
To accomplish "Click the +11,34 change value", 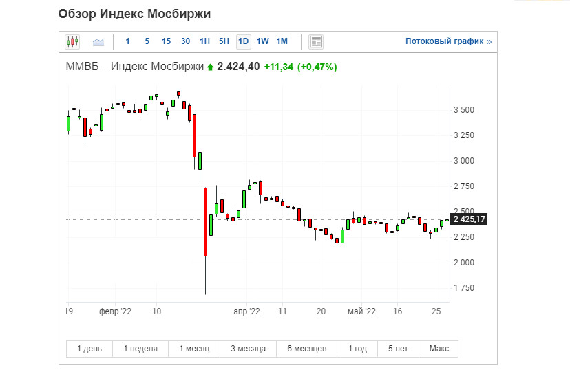I will click(278, 67).
